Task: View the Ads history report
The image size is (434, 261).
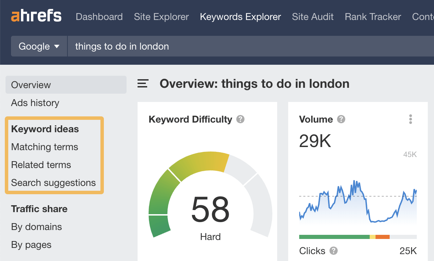Action: tap(35, 103)
